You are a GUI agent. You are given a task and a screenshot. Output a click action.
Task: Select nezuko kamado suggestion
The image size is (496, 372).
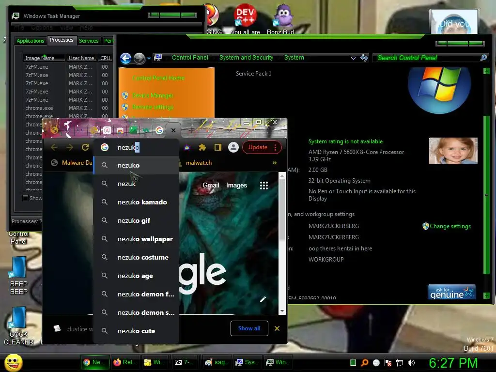137,202
